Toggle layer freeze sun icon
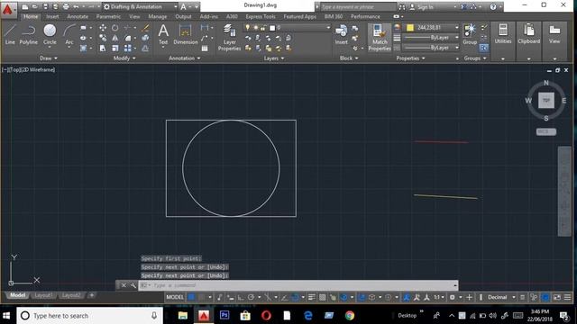 click(255, 28)
